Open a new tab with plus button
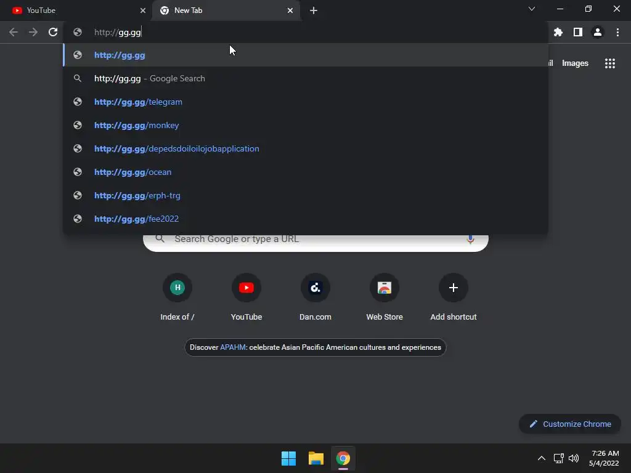Screen dimensions: 631x473 [314, 10]
